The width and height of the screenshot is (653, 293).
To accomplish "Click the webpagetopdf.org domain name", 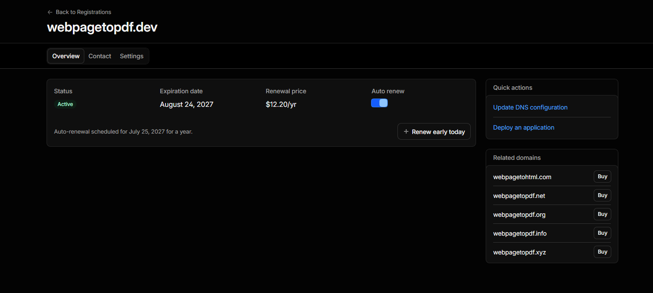I will [x=519, y=215].
